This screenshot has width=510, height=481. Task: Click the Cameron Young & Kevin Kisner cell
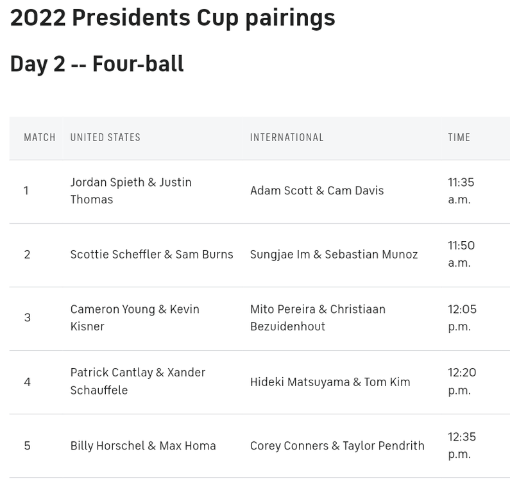[135, 317]
